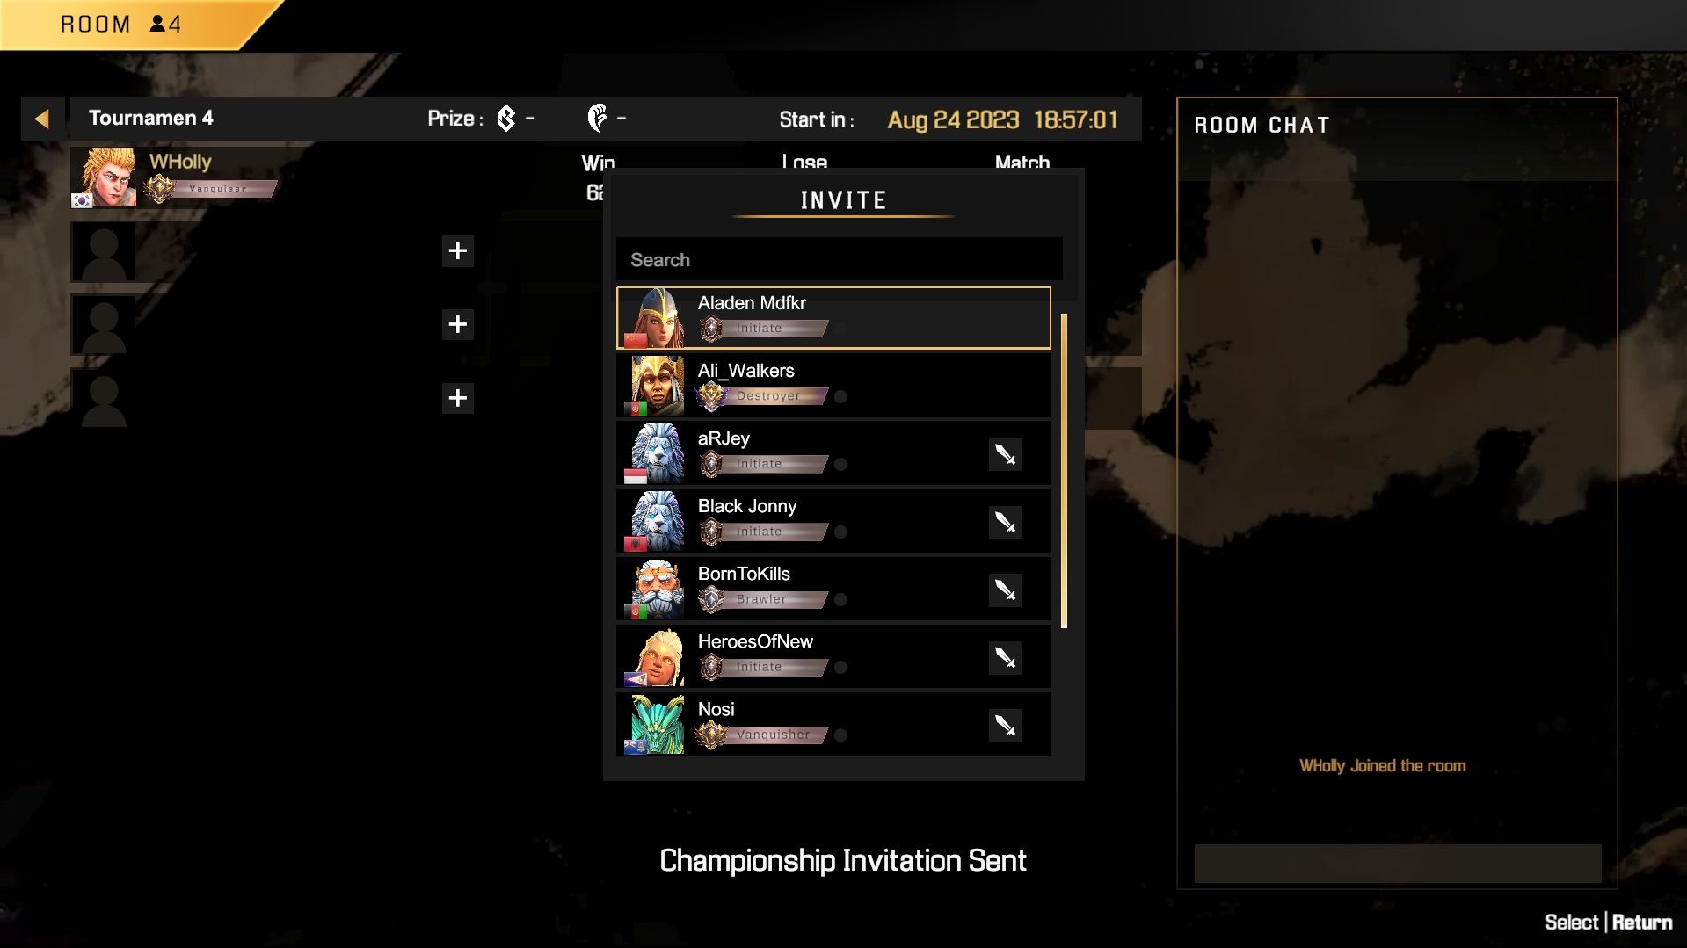Click the back arrow next to Tournamen 4

pyautogui.click(x=42, y=119)
